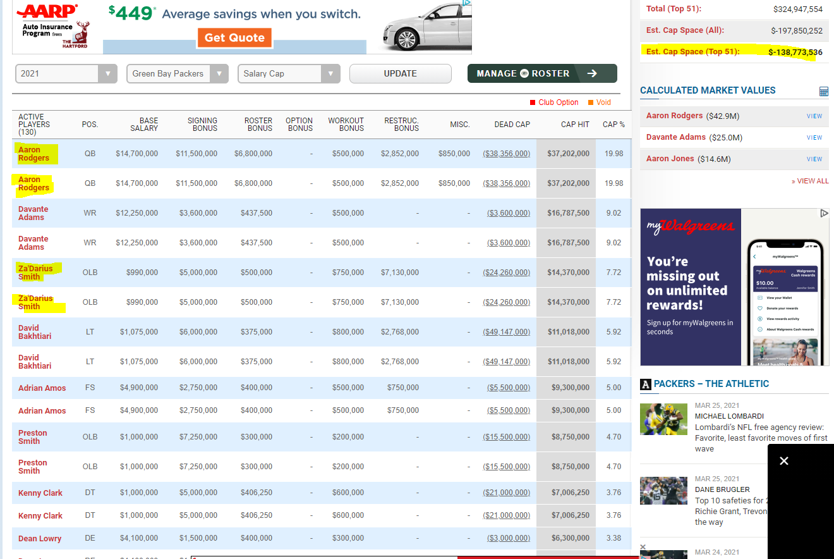
Task: Open Dean Lowry player link
Action: click(40, 539)
